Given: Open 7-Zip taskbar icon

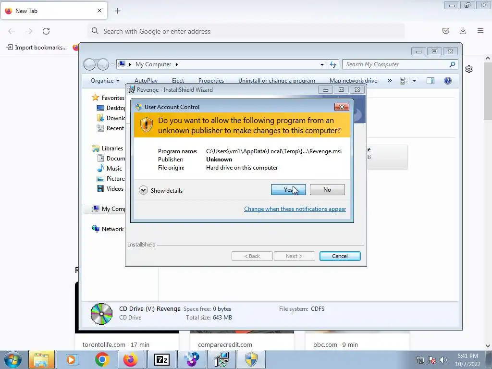Looking at the screenshot, I should pos(162,359).
